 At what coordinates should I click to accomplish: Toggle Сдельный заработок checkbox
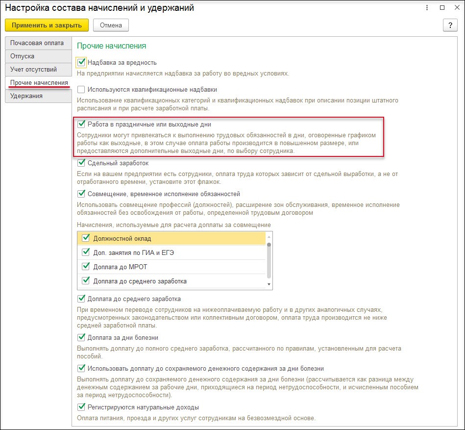(x=81, y=163)
